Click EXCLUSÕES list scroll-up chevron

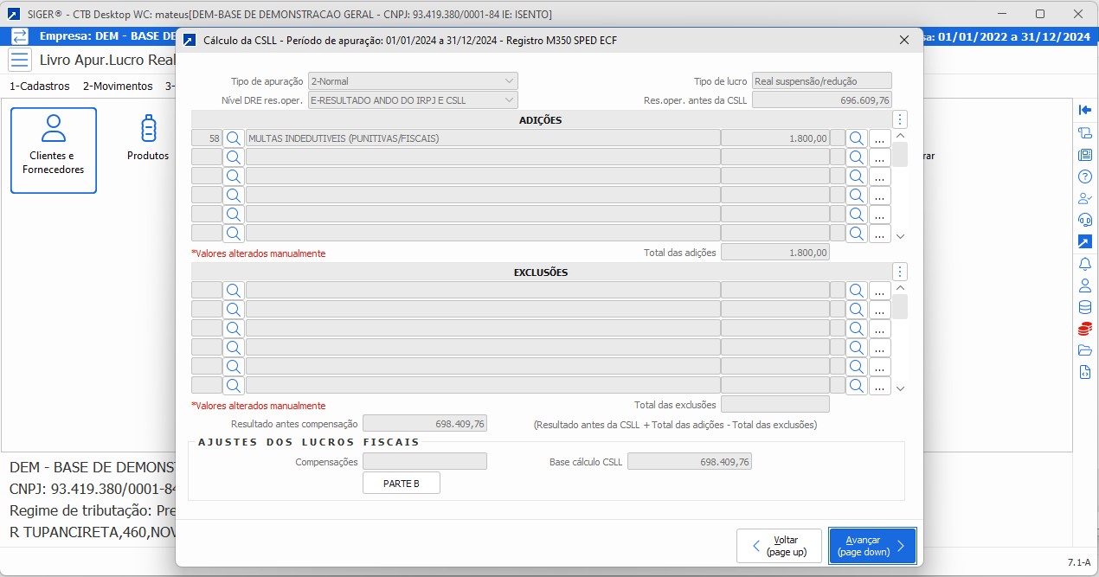900,288
